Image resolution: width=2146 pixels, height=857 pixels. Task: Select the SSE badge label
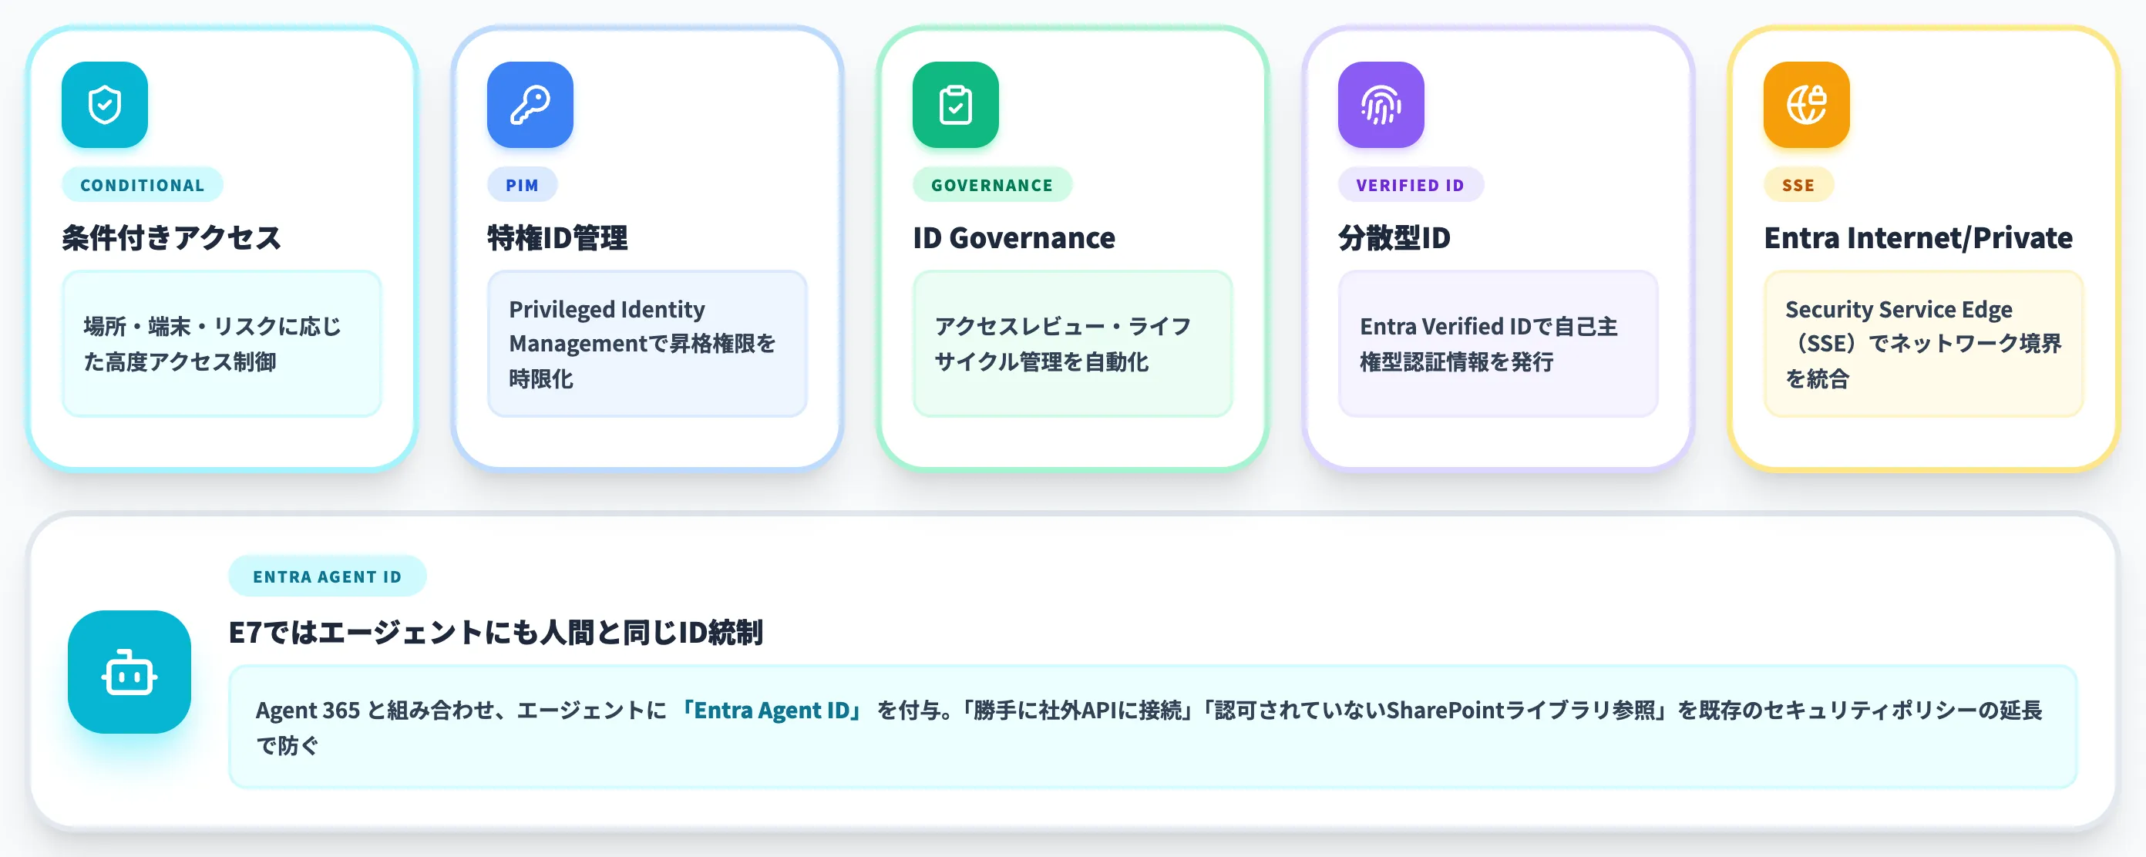pos(1798,185)
